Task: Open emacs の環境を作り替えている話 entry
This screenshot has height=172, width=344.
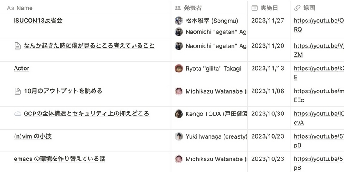Action: point(59,159)
